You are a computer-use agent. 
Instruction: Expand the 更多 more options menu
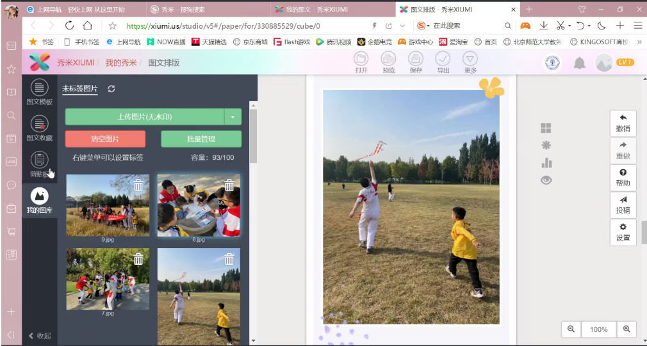click(470, 62)
